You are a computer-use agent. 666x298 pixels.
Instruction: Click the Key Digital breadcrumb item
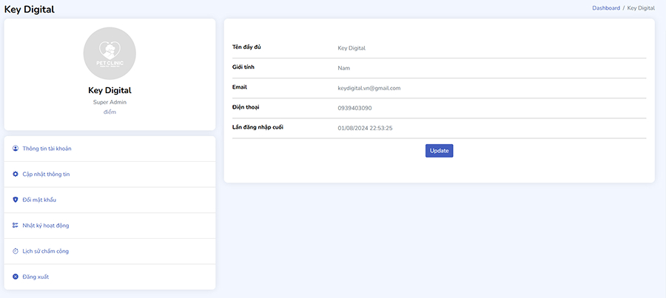tap(641, 8)
